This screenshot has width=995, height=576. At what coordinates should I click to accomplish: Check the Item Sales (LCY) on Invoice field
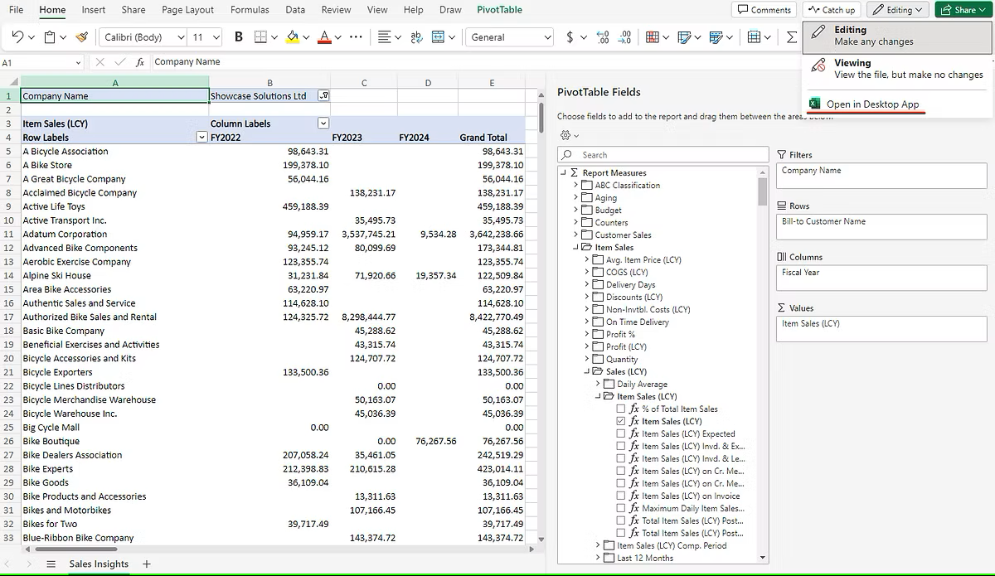point(621,496)
